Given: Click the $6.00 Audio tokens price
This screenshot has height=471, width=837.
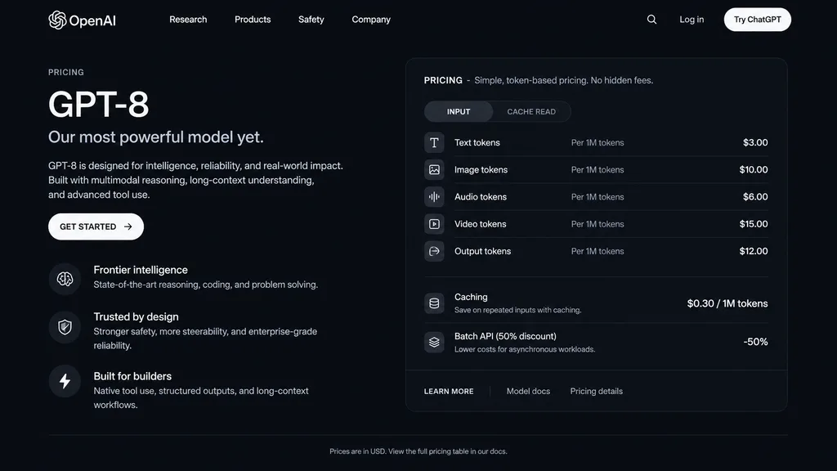Looking at the screenshot, I should (755, 197).
